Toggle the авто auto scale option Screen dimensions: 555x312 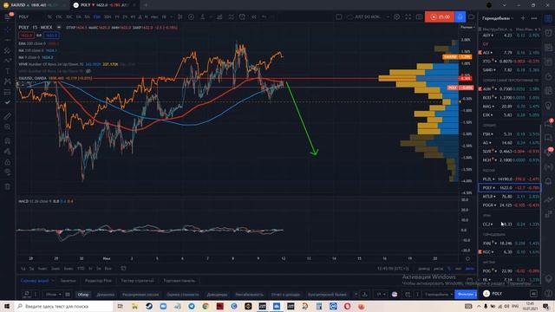click(x=470, y=269)
